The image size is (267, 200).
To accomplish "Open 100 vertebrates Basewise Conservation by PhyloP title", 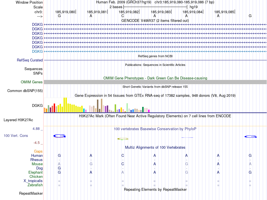I will [x=155, y=129].
